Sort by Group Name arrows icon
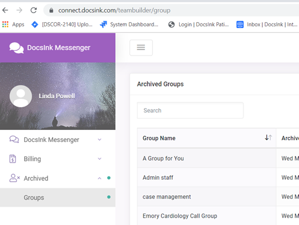299x225 pixels. coord(268,137)
